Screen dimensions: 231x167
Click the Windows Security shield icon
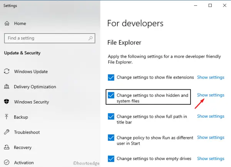tap(7, 102)
